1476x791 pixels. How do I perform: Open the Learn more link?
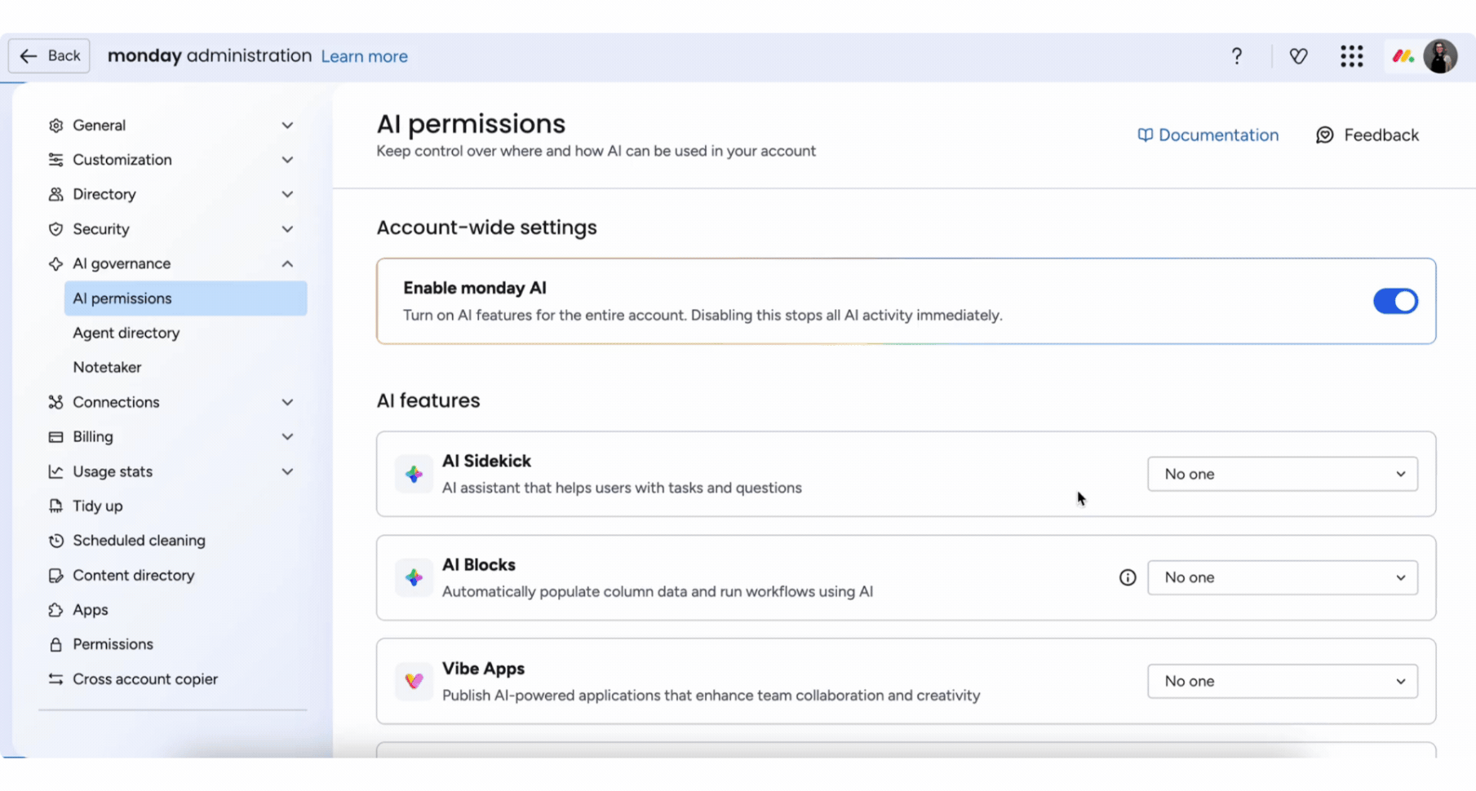click(x=364, y=56)
